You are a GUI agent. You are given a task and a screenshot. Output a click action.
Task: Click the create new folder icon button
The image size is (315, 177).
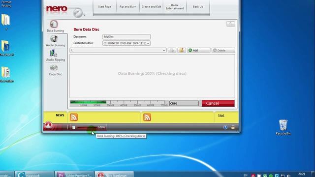point(182,50)
